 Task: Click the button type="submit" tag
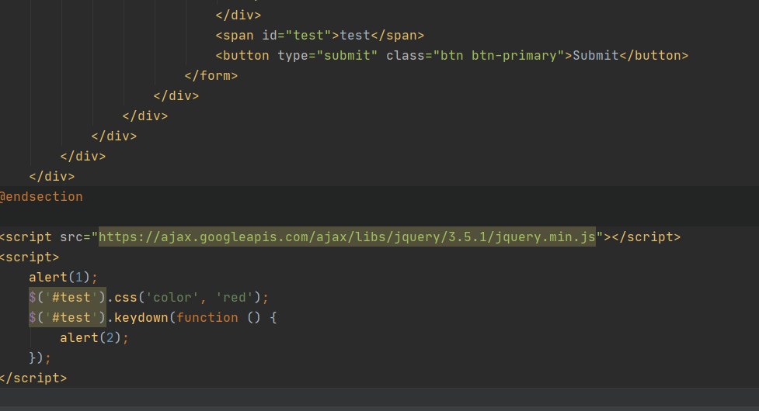[451, 56]
